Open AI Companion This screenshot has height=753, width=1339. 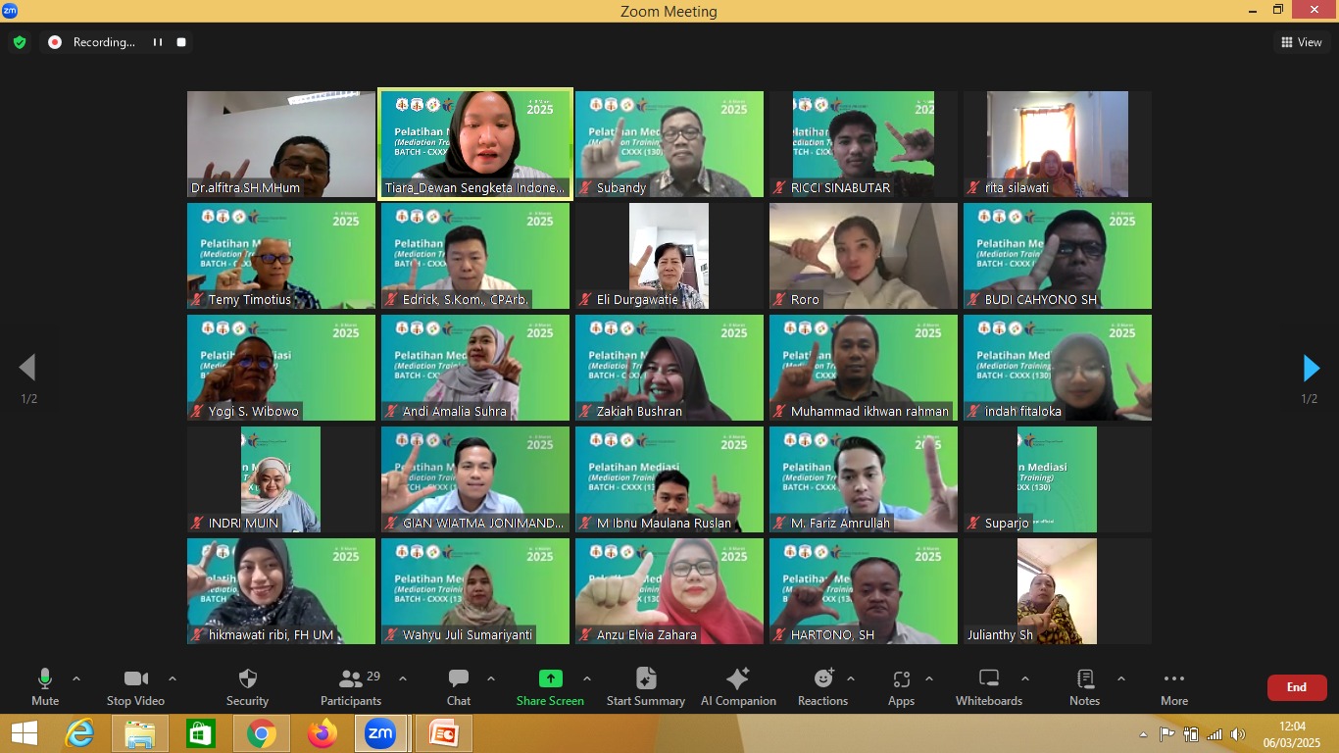pos(737,686)
